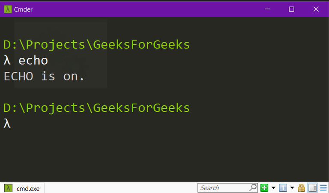The image size is (329, 193).
Task: Click the Cmder lambda icon in the title bar
Action: point(8,9)
